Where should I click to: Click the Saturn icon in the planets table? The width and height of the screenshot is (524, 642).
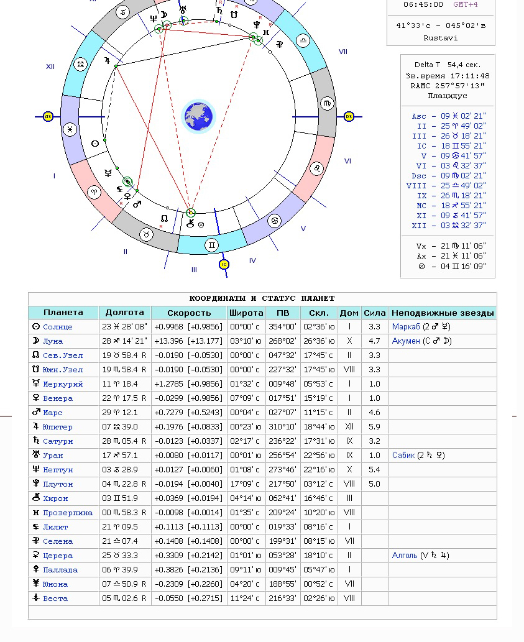coord(36,441)
